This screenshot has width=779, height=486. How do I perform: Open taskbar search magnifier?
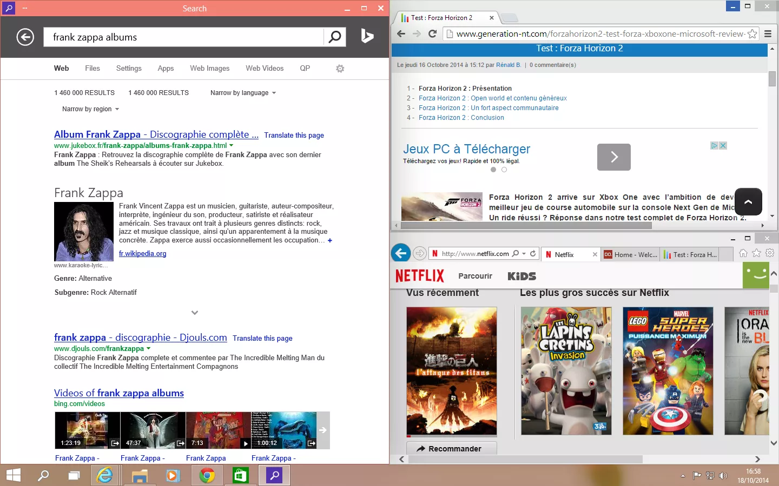pyautogui.click(x=43, y=475)
